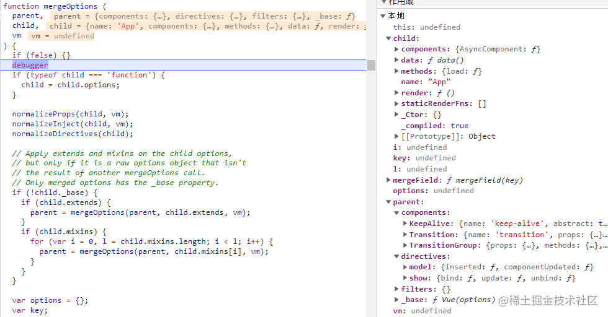The width and height of the screenshot is (608, 317).
Task: Click the 'if (false) {}' line
Action: (41, 55)
